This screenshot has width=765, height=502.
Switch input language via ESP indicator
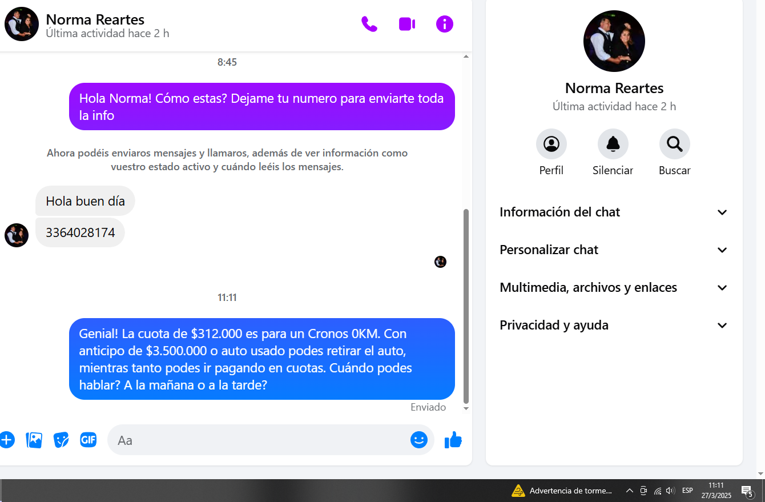tap(687, 491)
